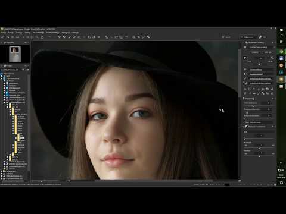Image resolution: width=286 pixels, height=214 pixels.
Task: Click the navigator panel header
Action: pyautogui.click(x=15, y=43)
